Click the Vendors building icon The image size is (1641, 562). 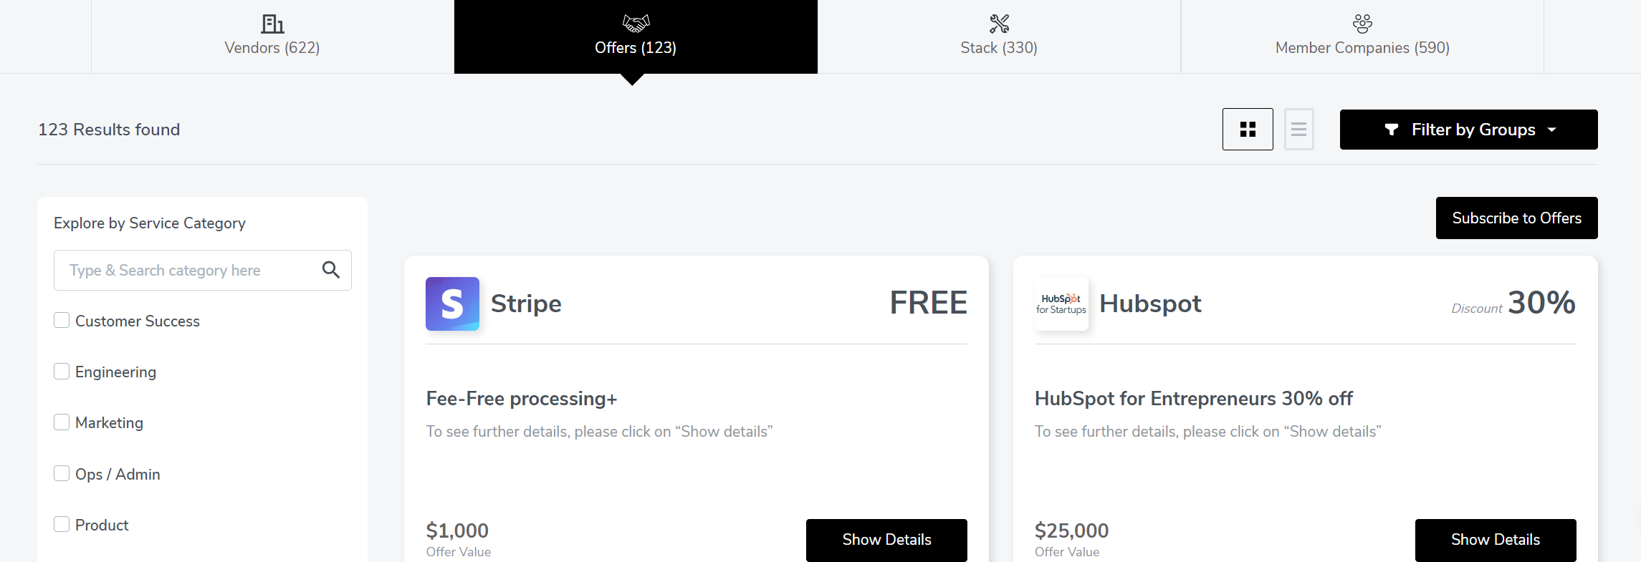pos(272,24)
